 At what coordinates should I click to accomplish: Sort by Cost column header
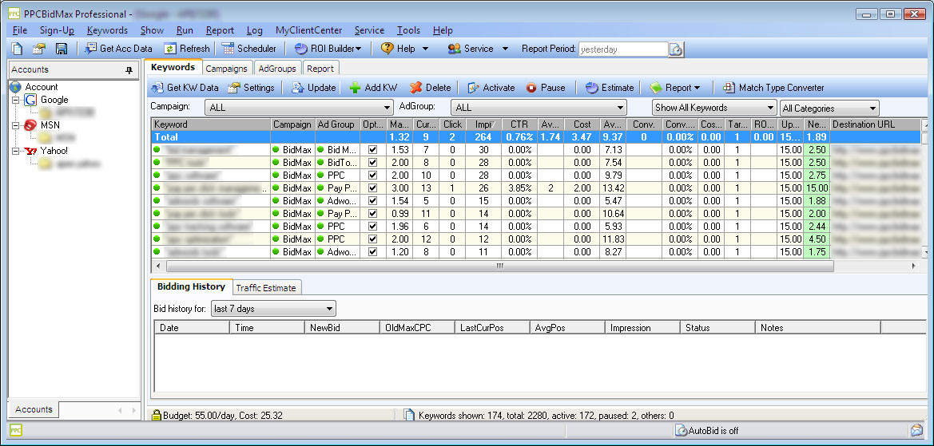pyautogui.click(x=582, y=124)
